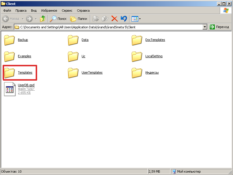Screen dimensions: 233x175
Task: Click the Backup folder name
Action: click(x=23, y=40)
